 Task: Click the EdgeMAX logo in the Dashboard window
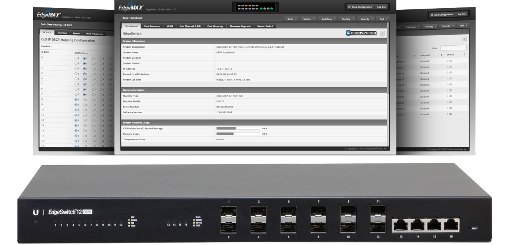[x=130, y=7]
